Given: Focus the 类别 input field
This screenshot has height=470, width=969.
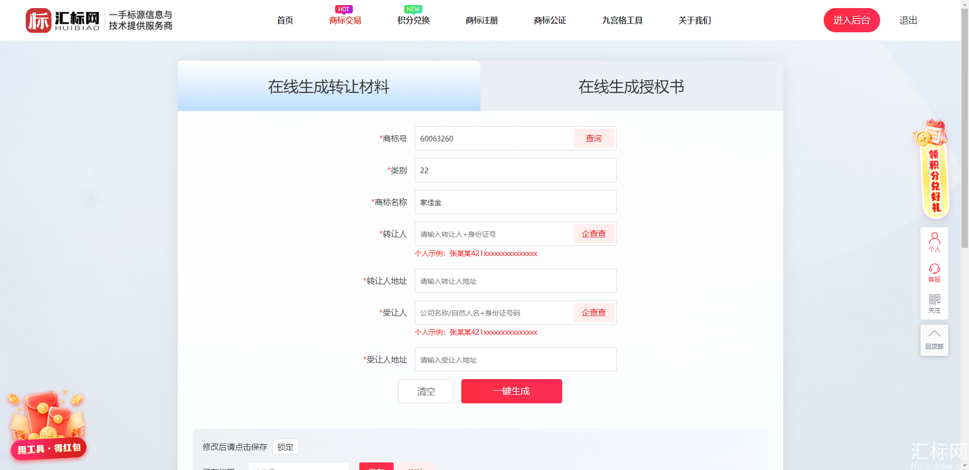Looking at the screenshot, I should [515, 170].
